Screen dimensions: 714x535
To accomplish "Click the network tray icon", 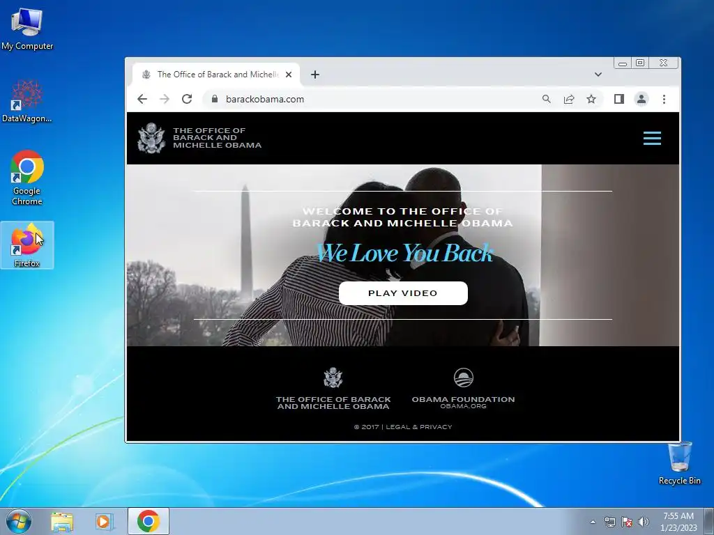I will 609,522.
